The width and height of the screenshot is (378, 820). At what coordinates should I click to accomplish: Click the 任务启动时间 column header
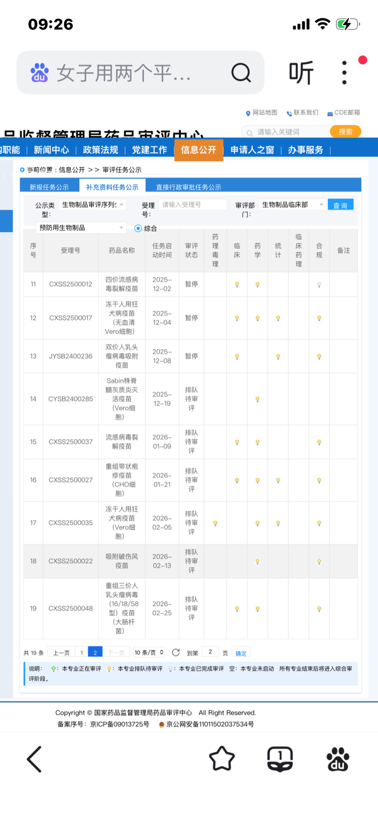click(x=162, y=250)
